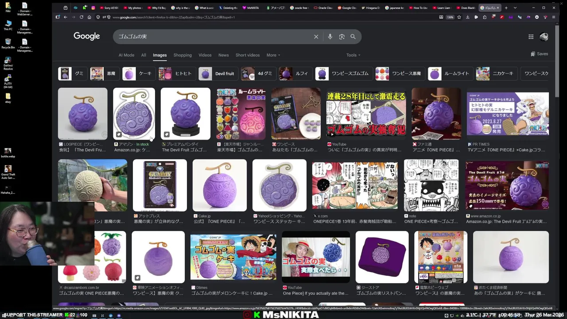Open DaVinci Resolve desktop shortcut
Viewport: 567px width, 319px height.
pos(8,64)
